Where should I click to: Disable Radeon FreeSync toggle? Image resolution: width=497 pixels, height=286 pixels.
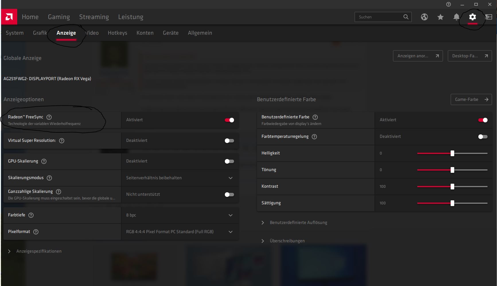[x=229, y=120]
